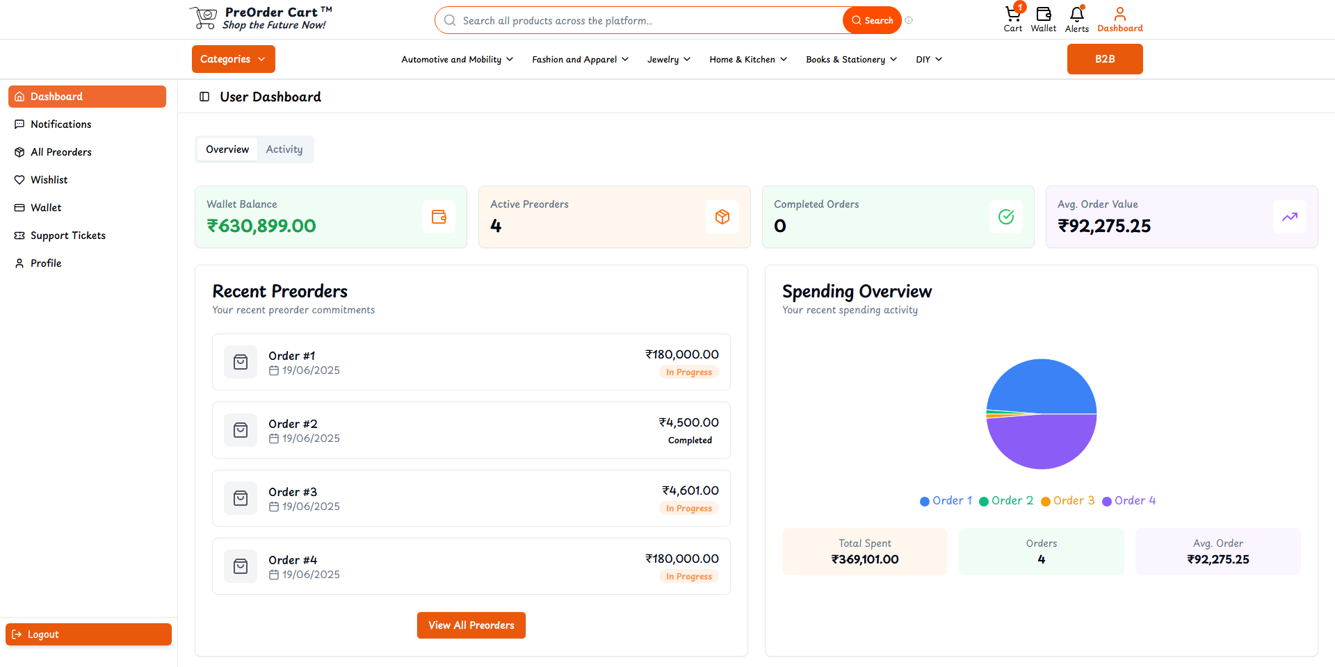Toggle sidebar panel icon beside User Dashboard
Screen dimensions: 1335x667
pyautogui.click(x=204, y=97)
